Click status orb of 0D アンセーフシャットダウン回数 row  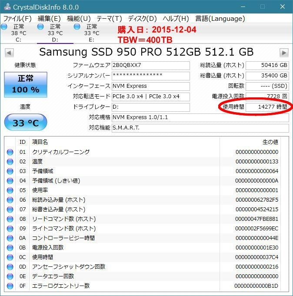(x=10, y=267)
